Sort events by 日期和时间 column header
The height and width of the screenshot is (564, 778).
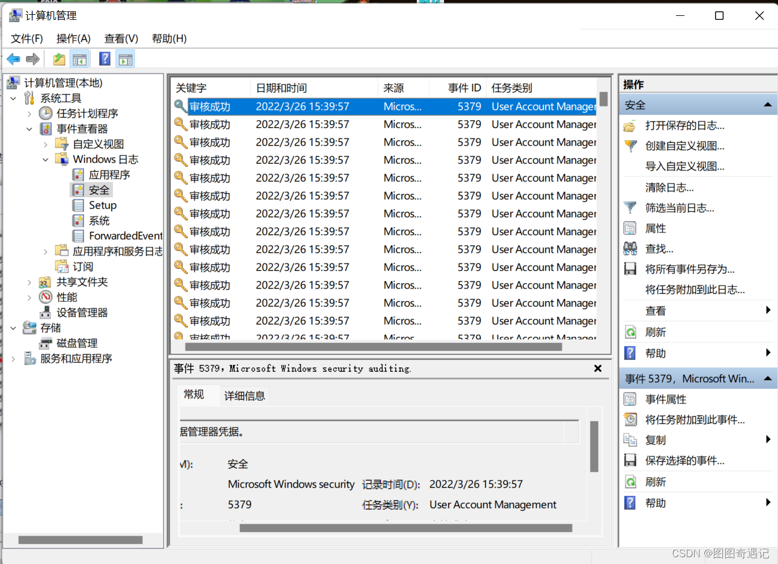point(314,88)
